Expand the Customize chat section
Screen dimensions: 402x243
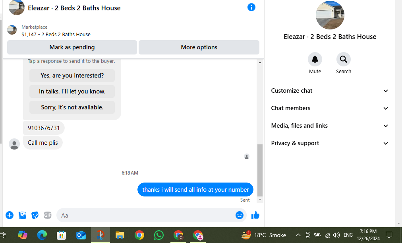[x=329, y=91]
